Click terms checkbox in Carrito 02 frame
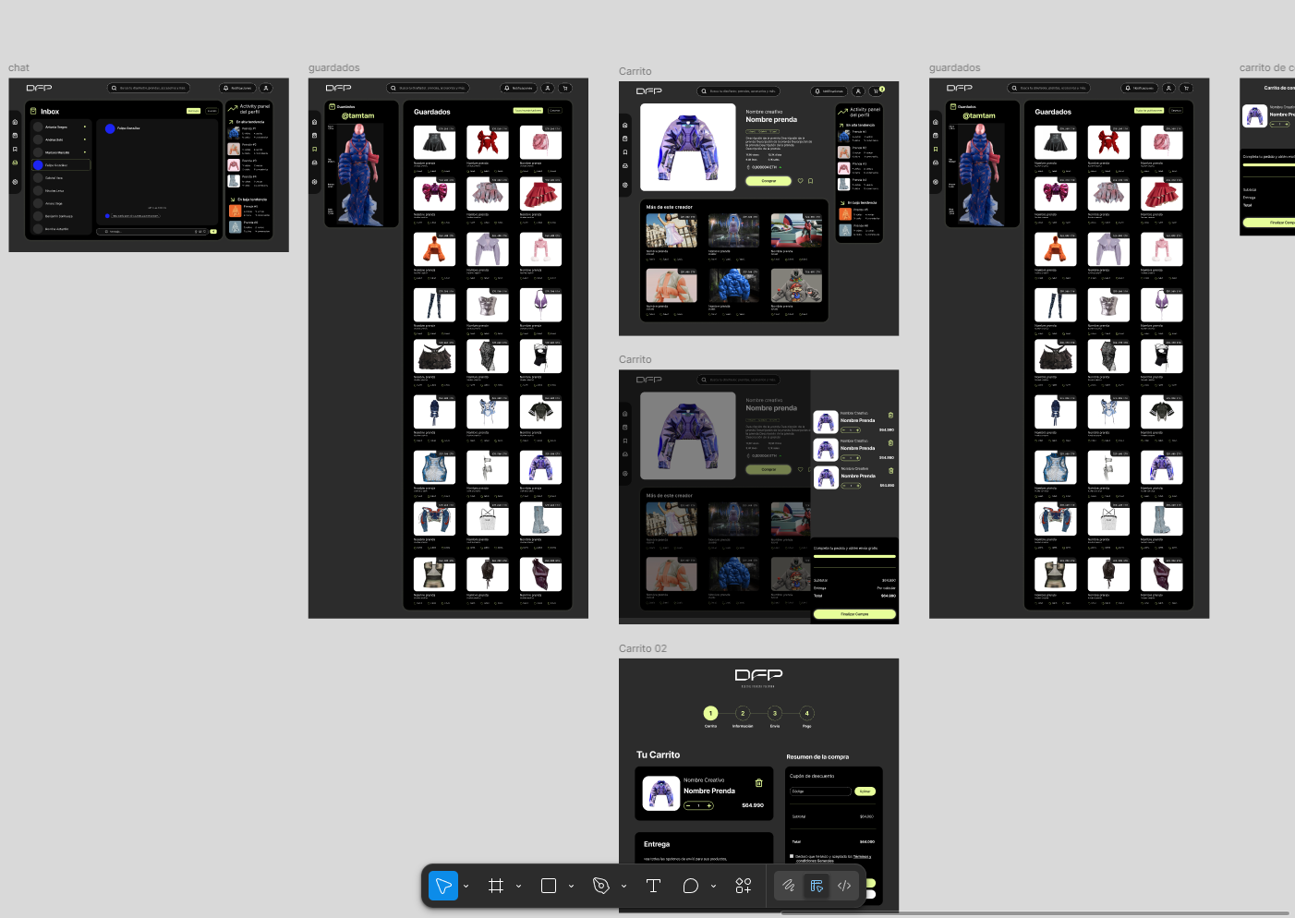Viewport: 1295px width, 918px height. point(792,856)
